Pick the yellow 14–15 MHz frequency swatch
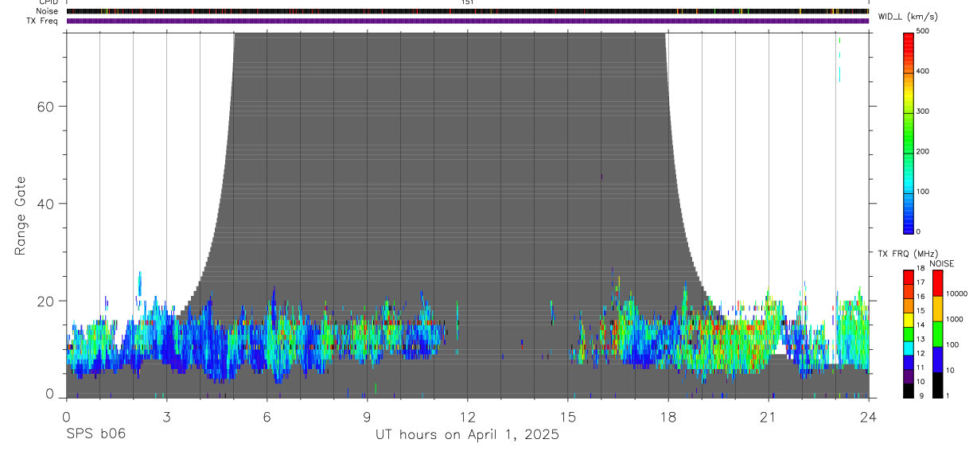The height and width of the screenshot is (451, 977). click(x=908, y=320)
